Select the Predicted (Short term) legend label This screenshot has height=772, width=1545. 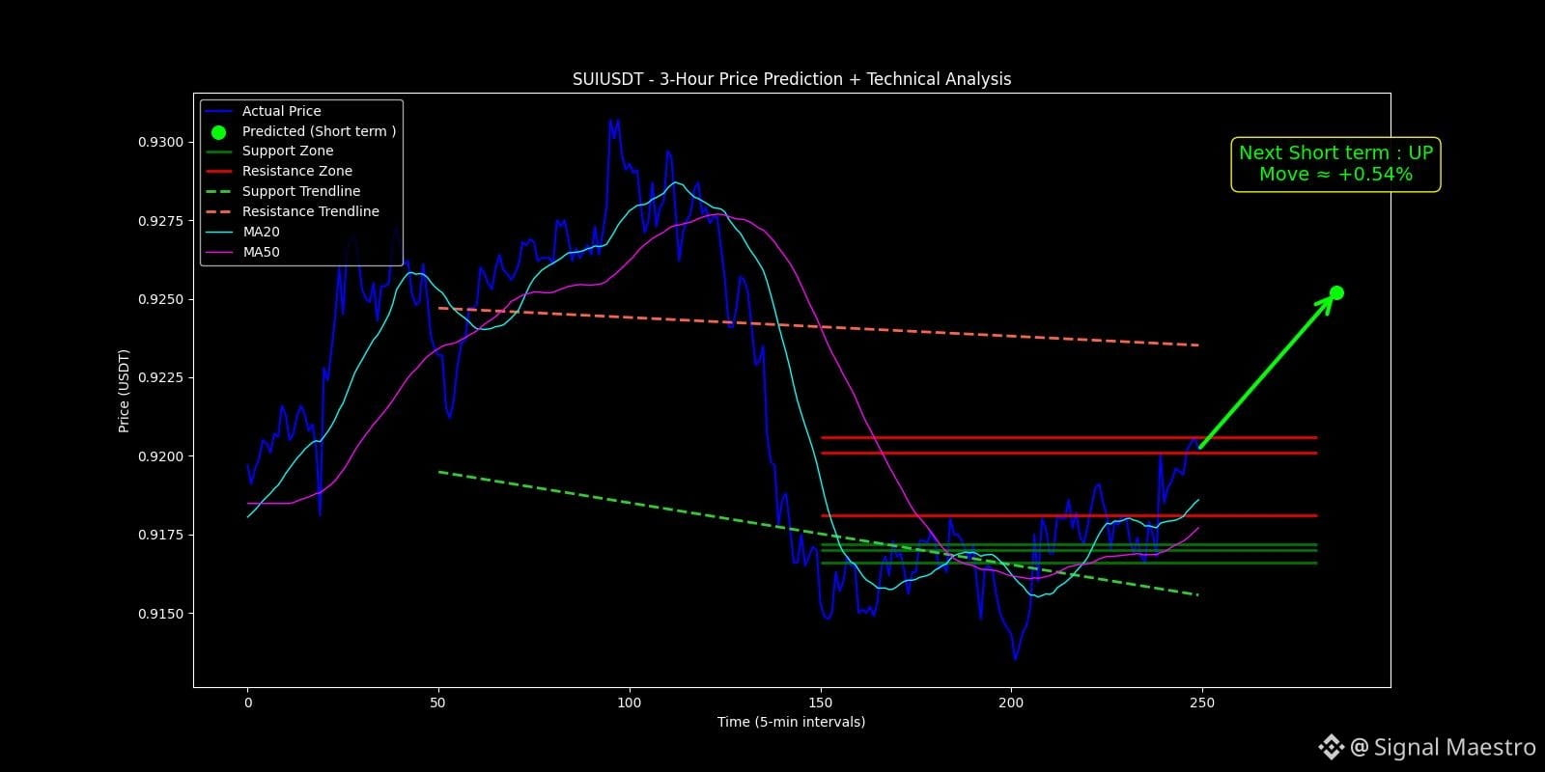point(319,131)
